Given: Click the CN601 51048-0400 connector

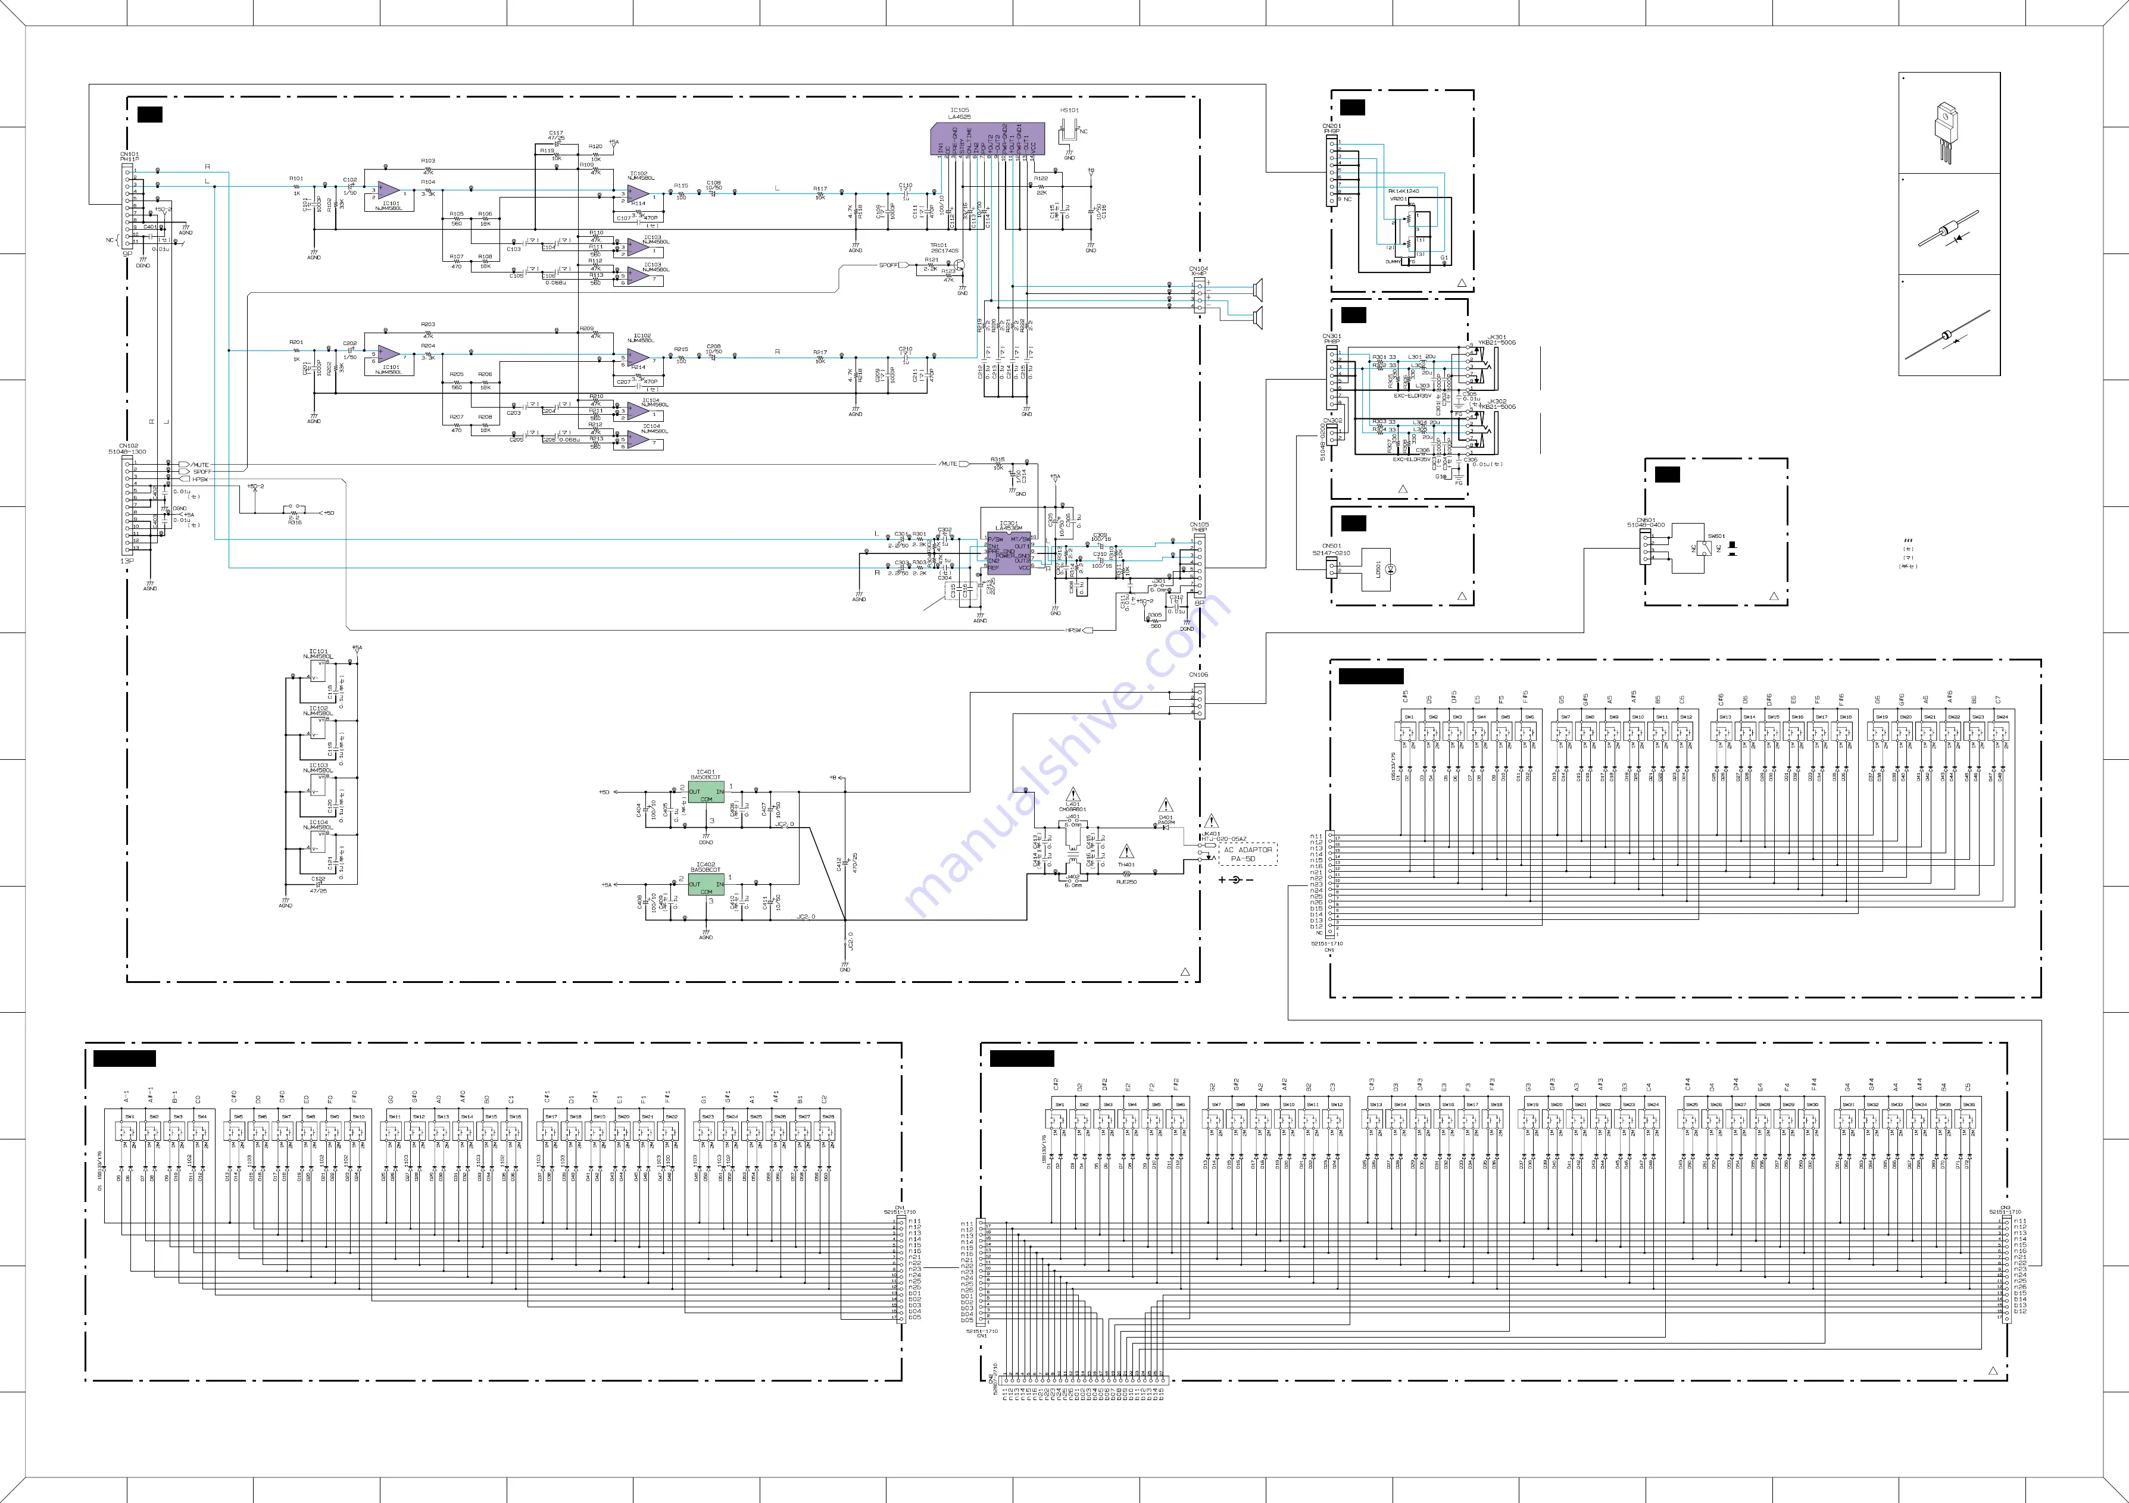Looking at the screenshot, I should point(1646,547).
